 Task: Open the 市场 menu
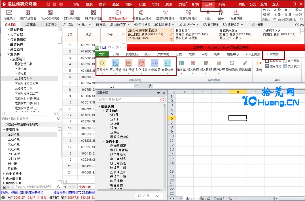pos(76,4)
